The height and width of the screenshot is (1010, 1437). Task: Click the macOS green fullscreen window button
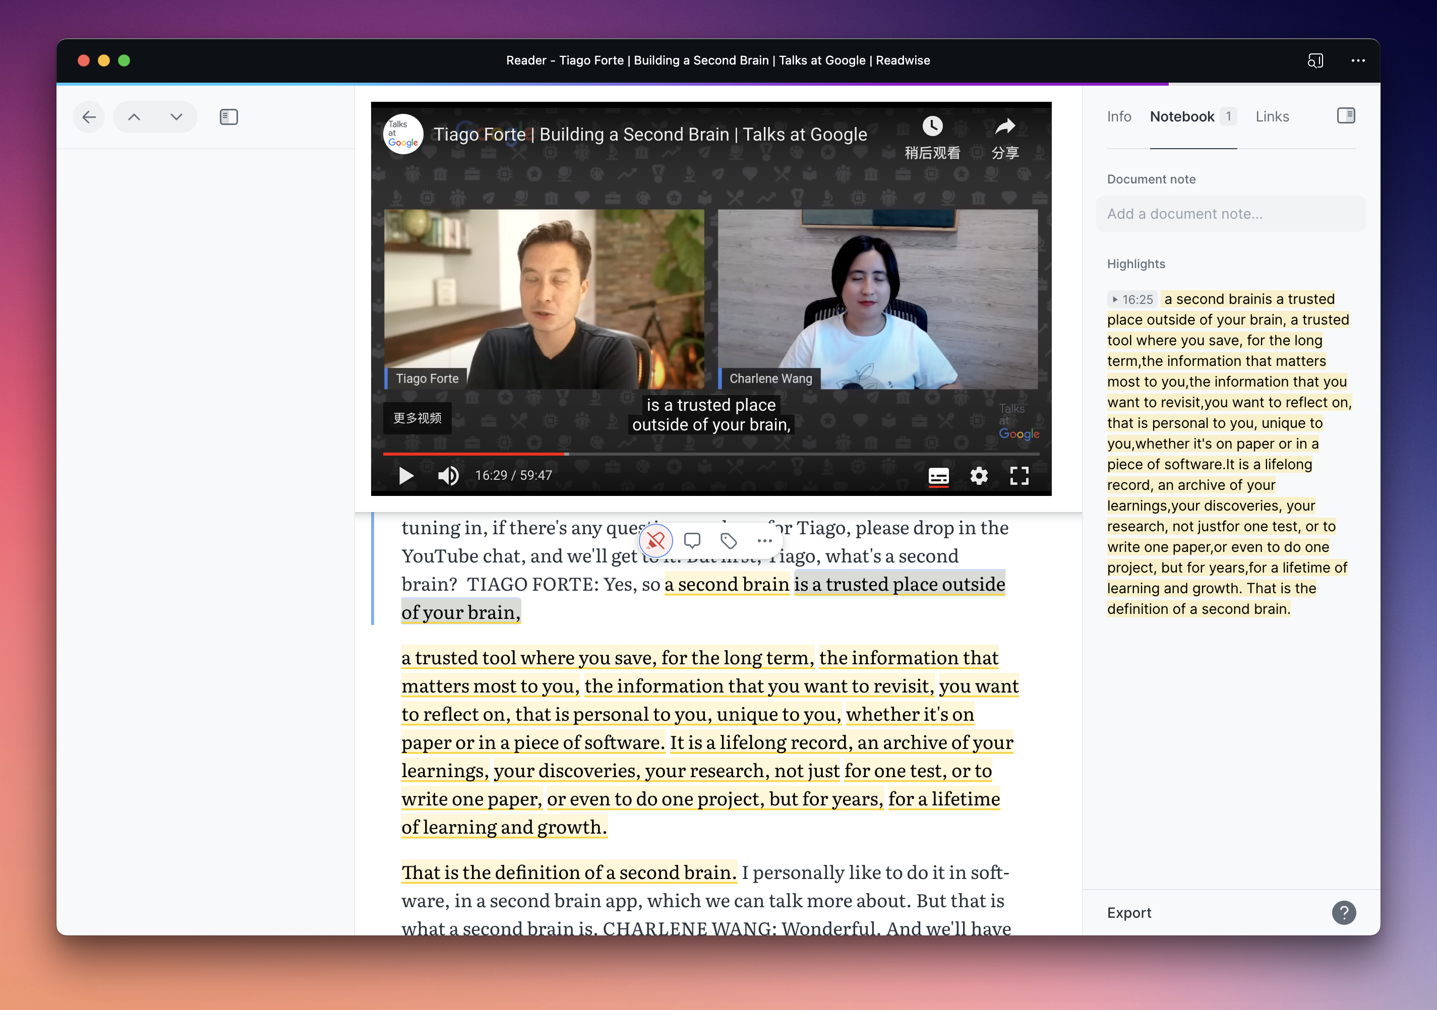124,60
